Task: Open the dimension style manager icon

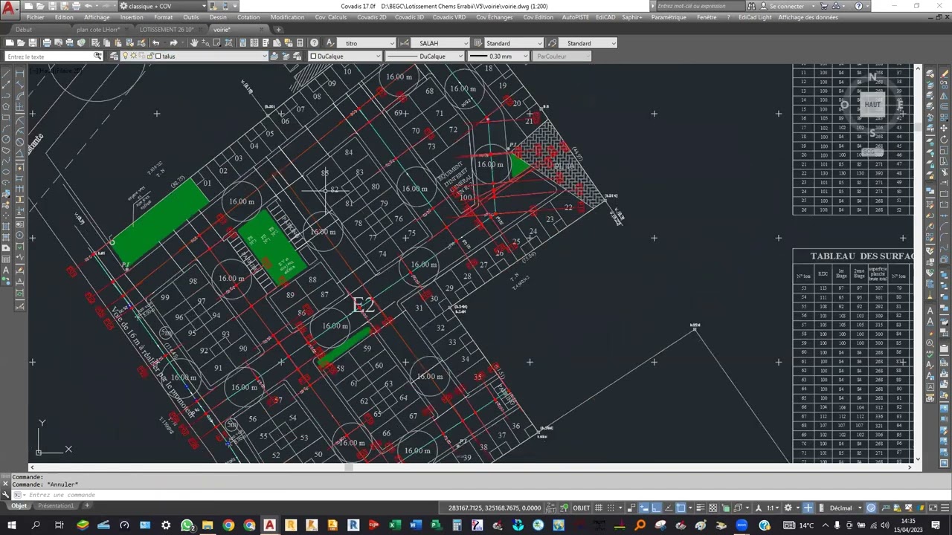Action: point(405,43)
